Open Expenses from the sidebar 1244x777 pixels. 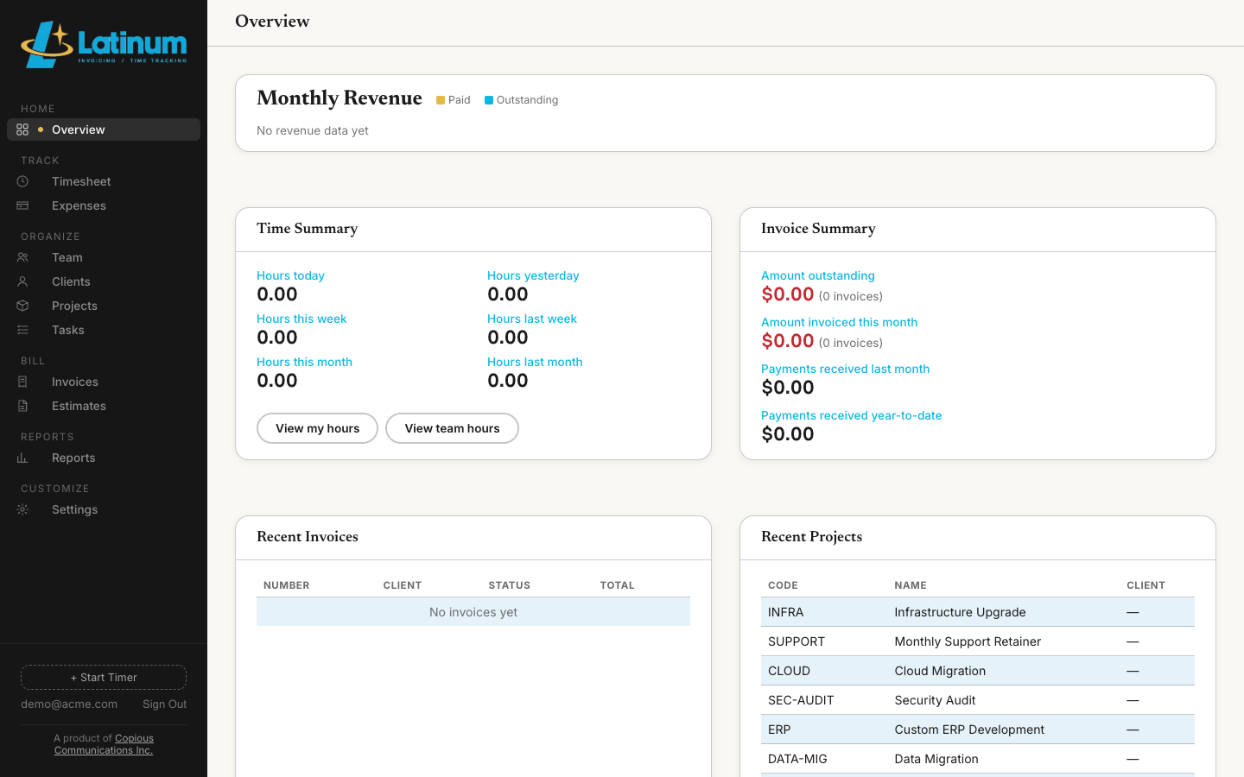[104, 205]
